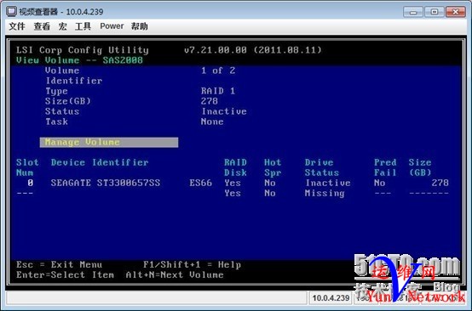Open the 文件 menu
Image resolution: width=472 pixels, height=311 pixels.
(x=17, y=26)
